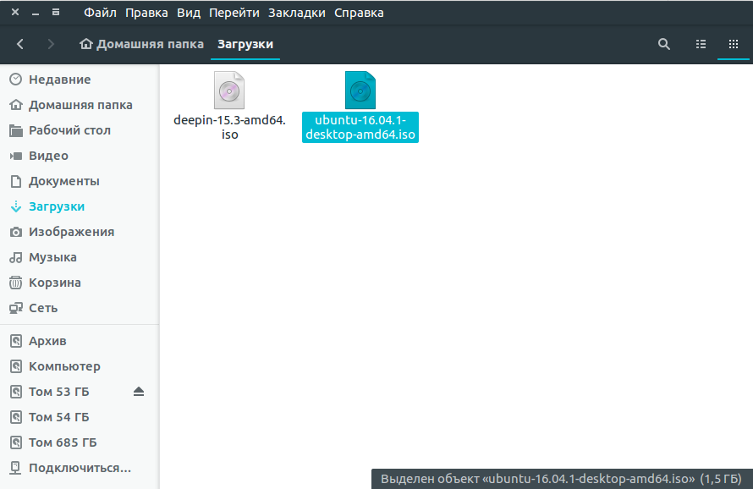Click the home icon beside Домашняя папка in sidebar
Image resolution: width=753 pixels, height=489 pixels.
click(x=16, y=105)
